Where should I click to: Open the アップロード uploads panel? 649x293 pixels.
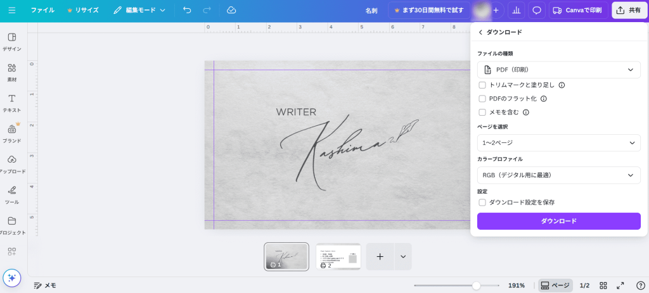point(12,165)
